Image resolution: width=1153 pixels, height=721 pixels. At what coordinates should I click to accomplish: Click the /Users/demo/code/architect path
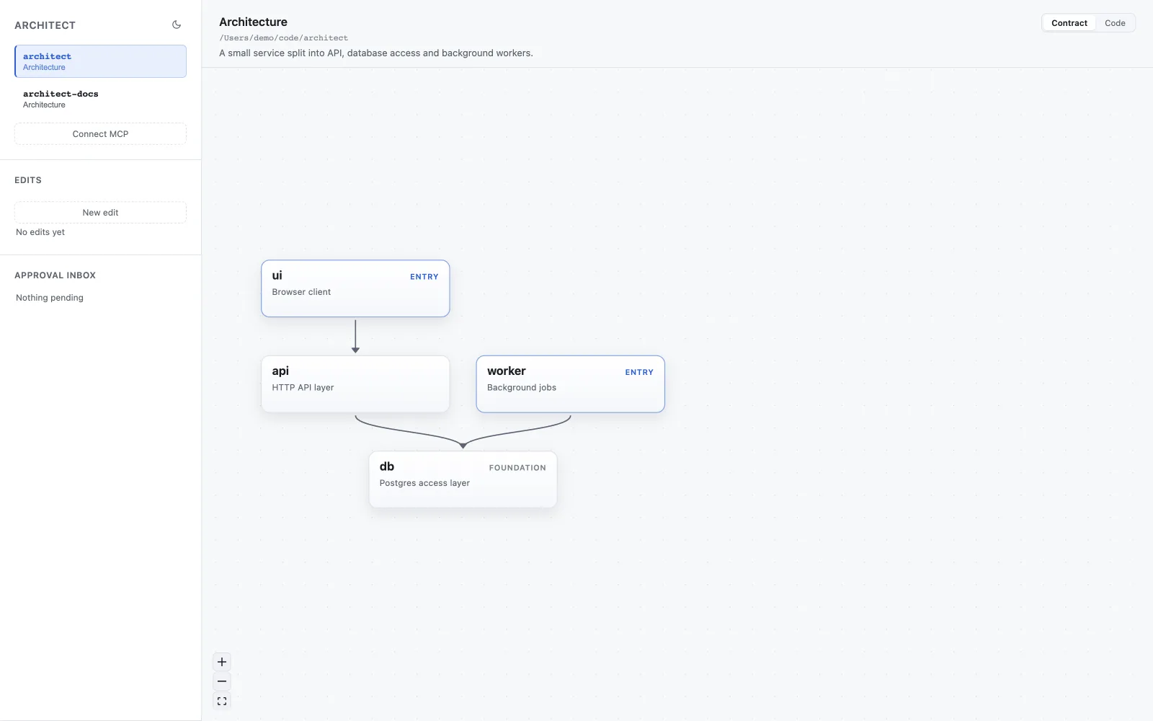point(283,37)
